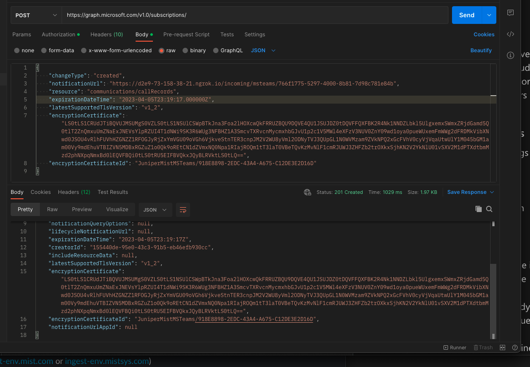The image size is (530, 367).
Task: Open ingest-env.mistsys.com link in background page
Action: point(107,361)
